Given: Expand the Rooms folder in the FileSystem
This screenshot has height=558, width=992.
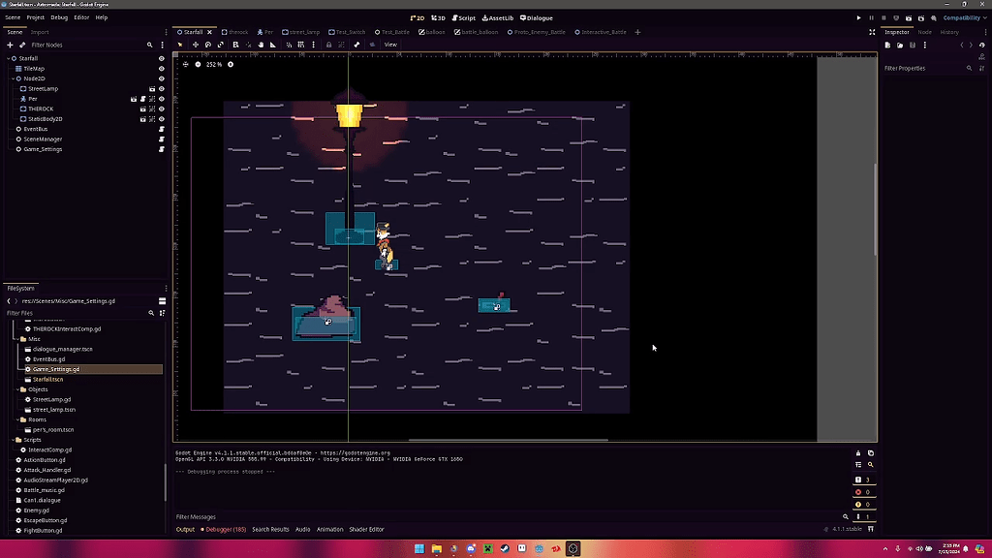Looking at the screenshot, I should coord(16,419).
